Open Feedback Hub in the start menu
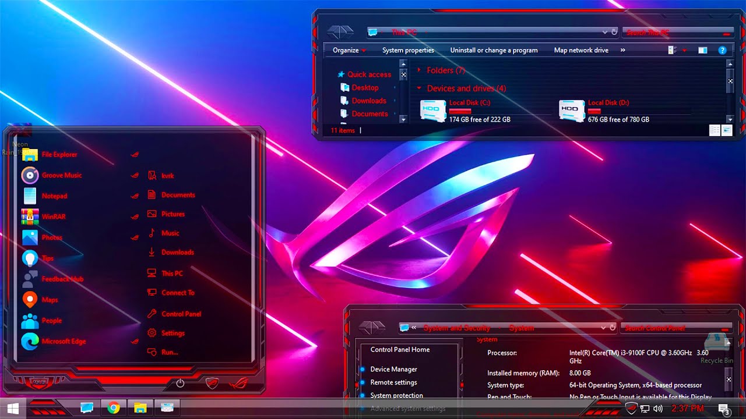 tap(62, 279)
